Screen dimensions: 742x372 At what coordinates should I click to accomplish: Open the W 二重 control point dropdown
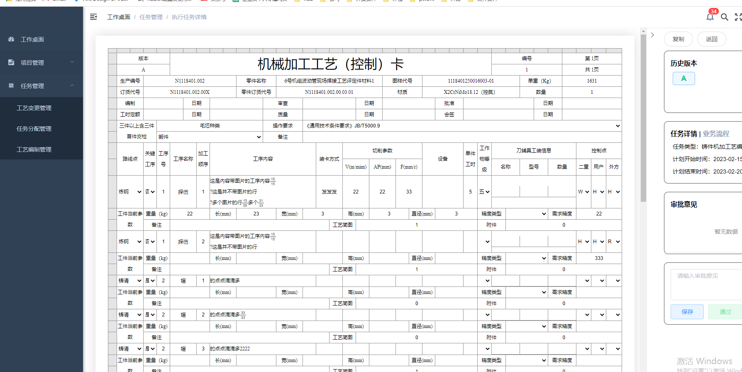point(583,192)
